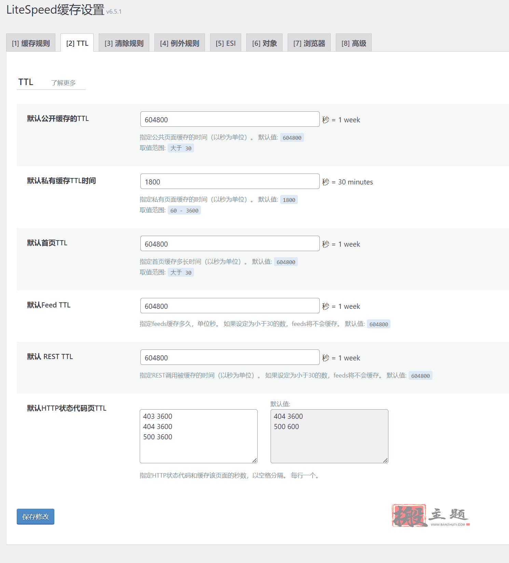Click the 默认首页TTL label

coord(47,243)
